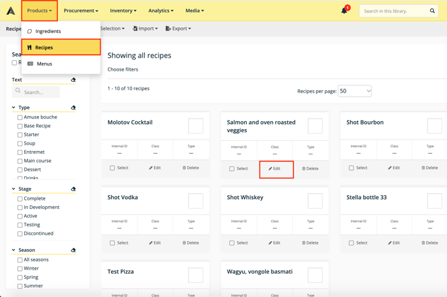The image size is (447, 297).
Task: Open the notifications bell icon
Action: (x=344, y=10)
